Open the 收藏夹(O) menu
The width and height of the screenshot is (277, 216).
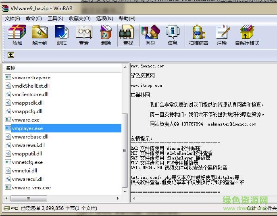(80, 19)
